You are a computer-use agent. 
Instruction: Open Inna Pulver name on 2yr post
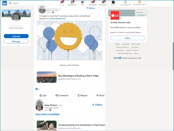coord(51,105)
